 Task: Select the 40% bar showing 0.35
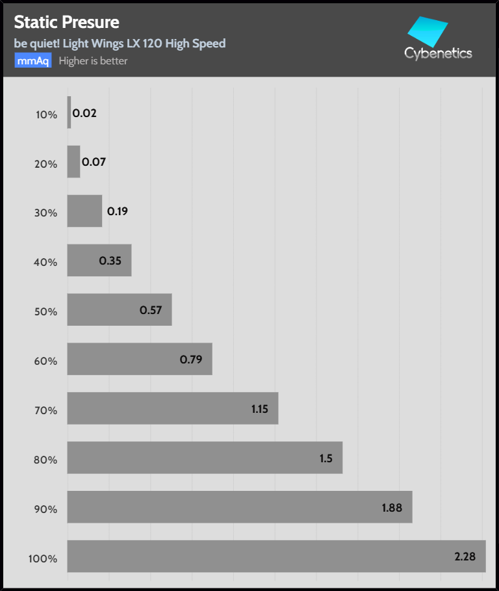pos(99,260)
